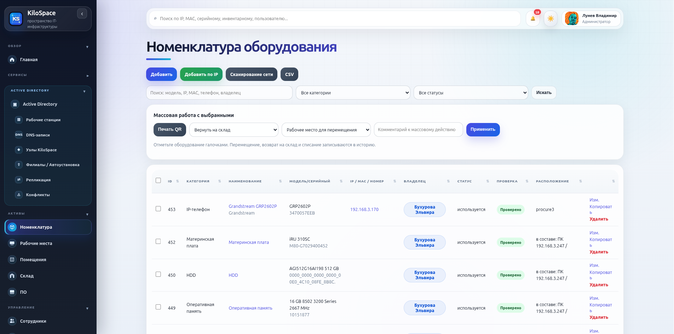The height and width of the screenshot is (334, 674).
Task: Check the row checkbox for ID 453
Action: 158,209
